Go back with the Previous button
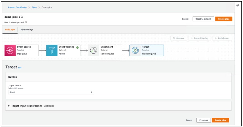243x127 pixels. coord(203,120)
